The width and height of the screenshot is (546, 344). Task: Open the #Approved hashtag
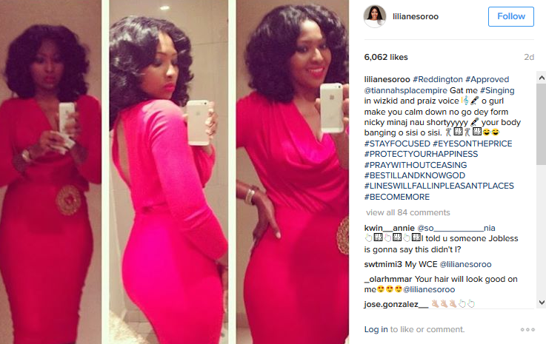tap(487, 79)
